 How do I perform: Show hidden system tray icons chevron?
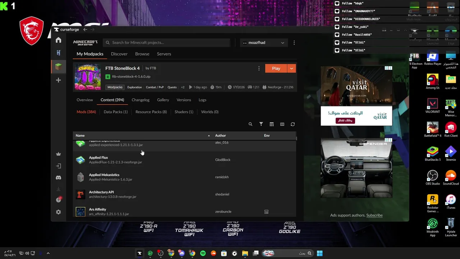point(48,253)
